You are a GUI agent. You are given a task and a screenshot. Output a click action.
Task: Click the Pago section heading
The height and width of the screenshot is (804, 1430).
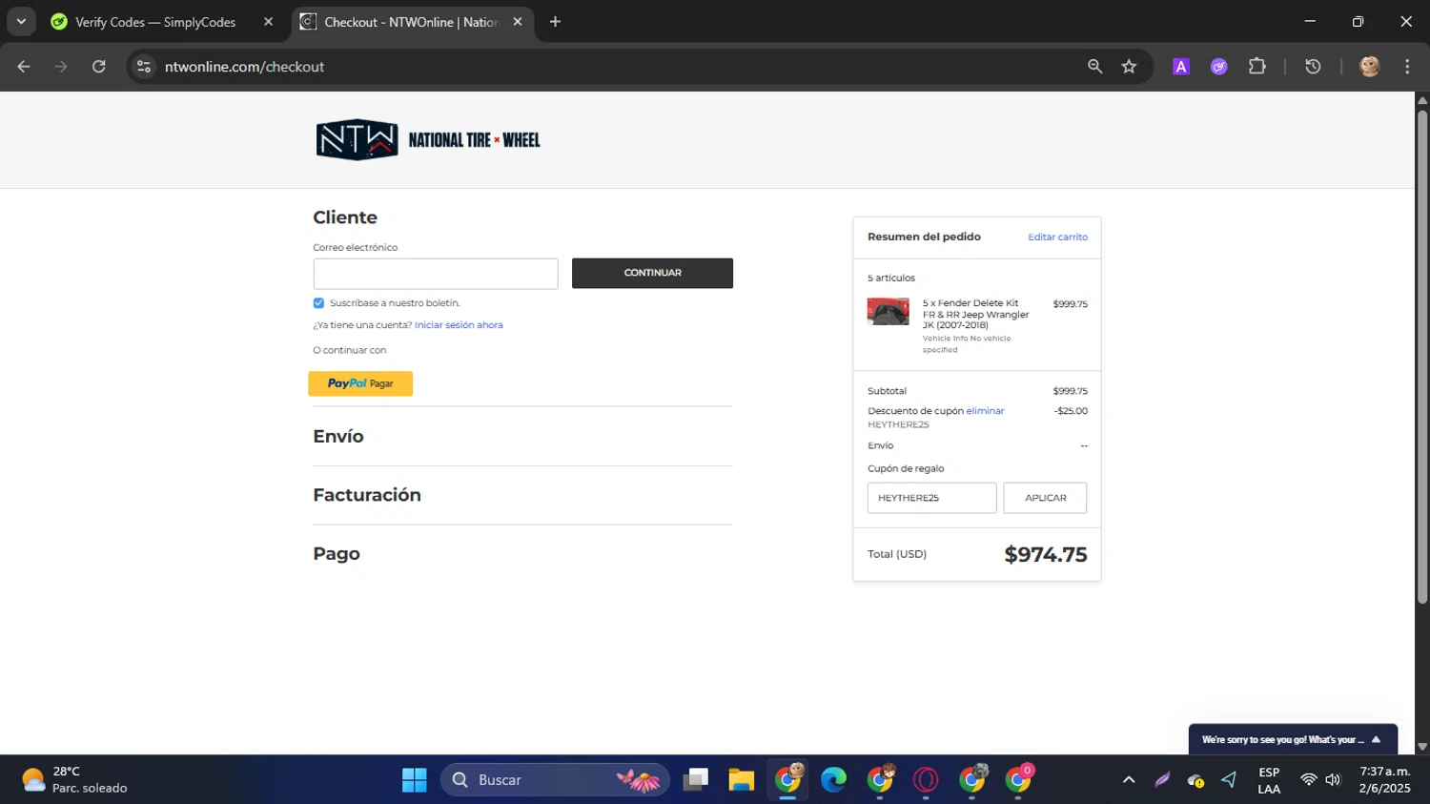[x=337, y=554]
